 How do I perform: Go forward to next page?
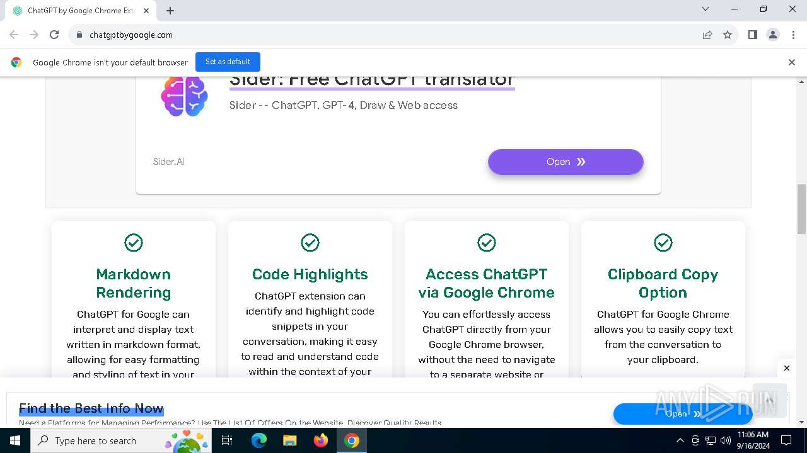coord(34,35)
